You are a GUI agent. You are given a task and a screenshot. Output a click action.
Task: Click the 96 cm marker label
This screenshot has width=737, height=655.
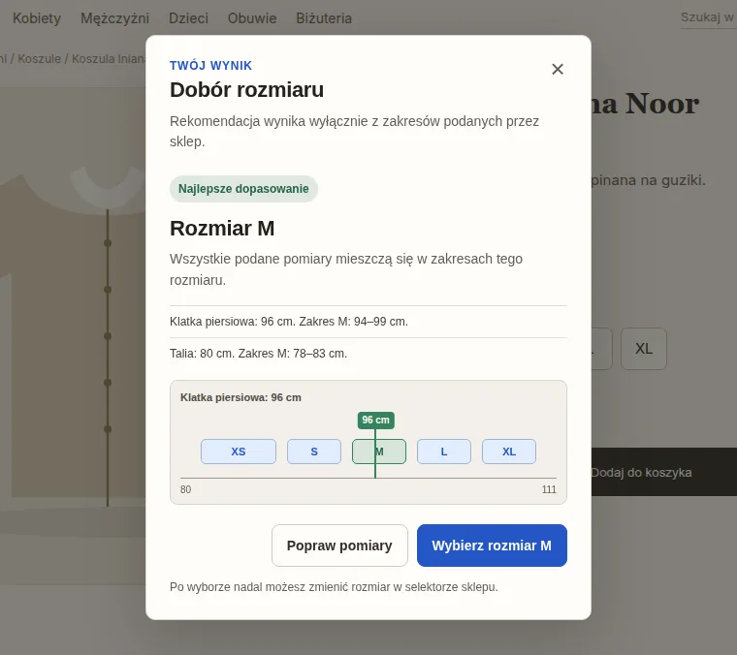pos(375,421)
